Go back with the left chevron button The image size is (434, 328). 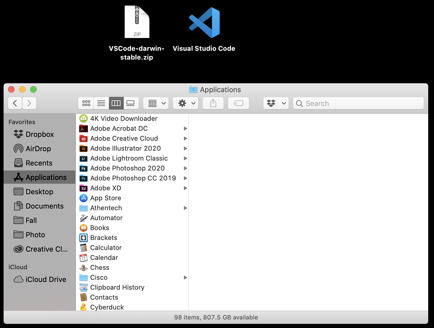[15, 103]
